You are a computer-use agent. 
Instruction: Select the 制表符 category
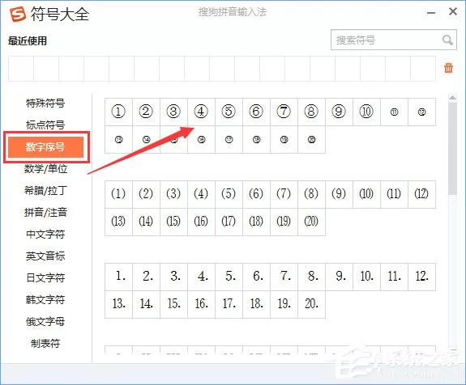(45, 343)
